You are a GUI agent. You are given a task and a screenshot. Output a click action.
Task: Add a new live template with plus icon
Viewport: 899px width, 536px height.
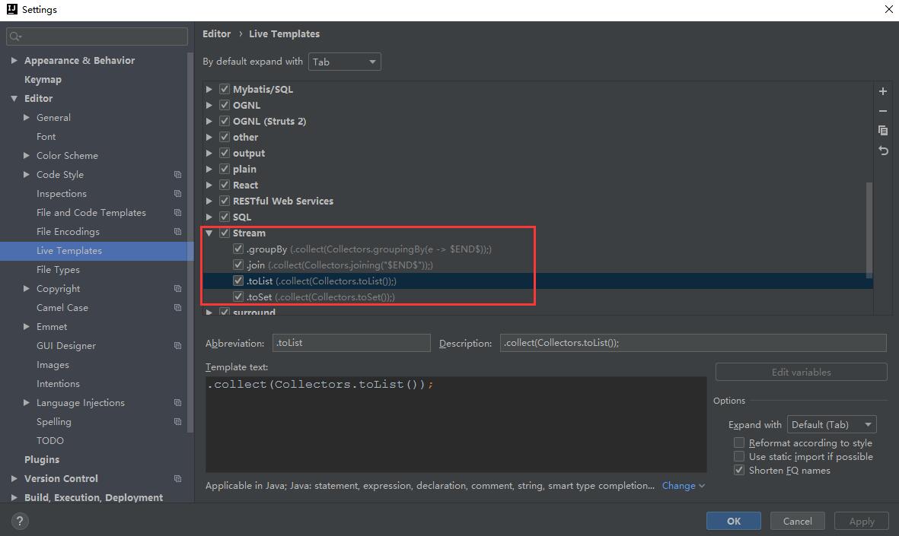pos(883,91)
